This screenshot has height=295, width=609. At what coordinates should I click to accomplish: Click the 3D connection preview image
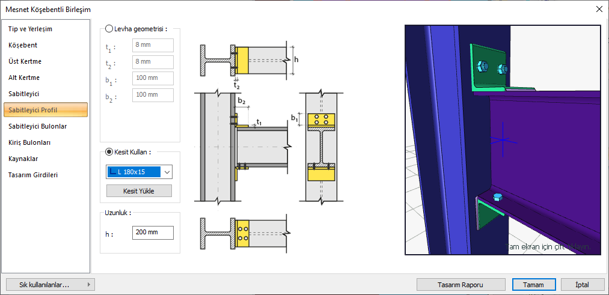point(502,140)
